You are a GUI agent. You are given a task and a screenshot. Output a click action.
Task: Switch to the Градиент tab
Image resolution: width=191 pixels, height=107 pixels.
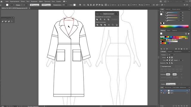(x=170, y=51)
